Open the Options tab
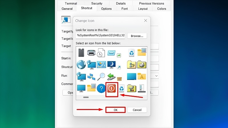This screenshot has width=228, height=128. pyautogui.click(x=106, y=9)
